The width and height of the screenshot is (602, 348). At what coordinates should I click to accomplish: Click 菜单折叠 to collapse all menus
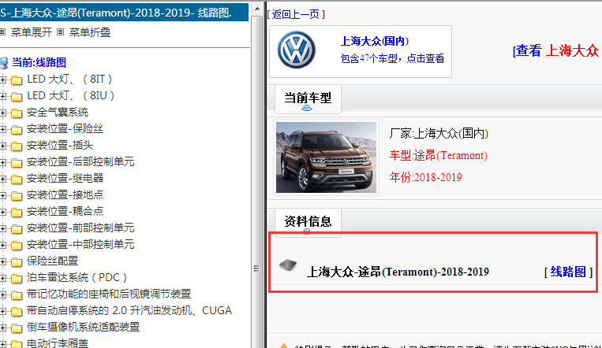tap(89, 32)
